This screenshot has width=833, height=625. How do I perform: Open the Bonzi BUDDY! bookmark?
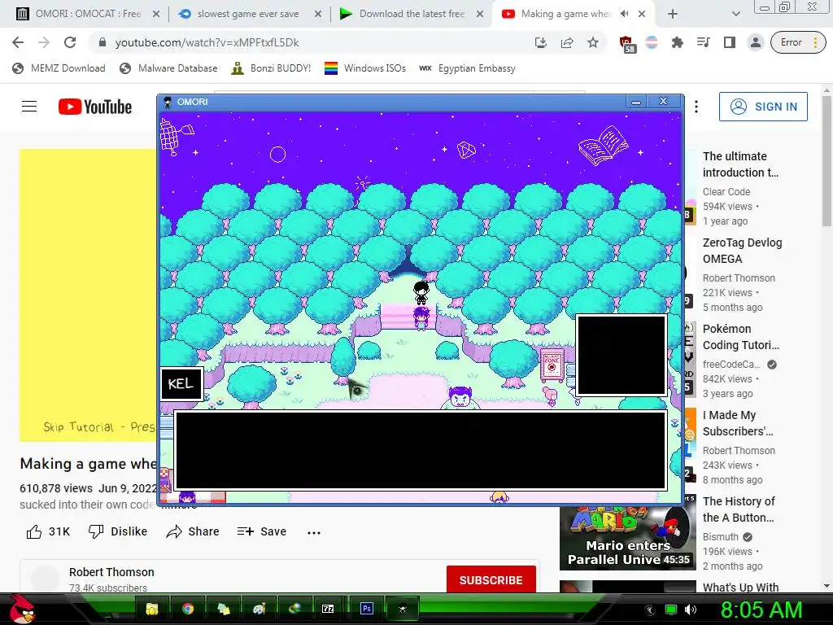272,68
